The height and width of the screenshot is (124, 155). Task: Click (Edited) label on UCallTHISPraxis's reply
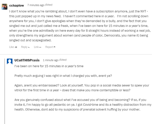pos(63,60)
